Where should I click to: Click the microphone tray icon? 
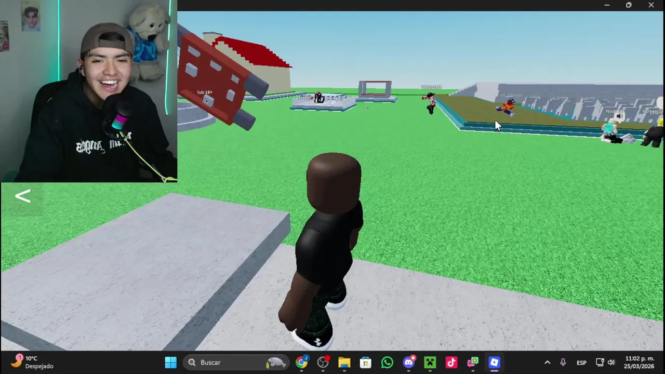point(563,363)
